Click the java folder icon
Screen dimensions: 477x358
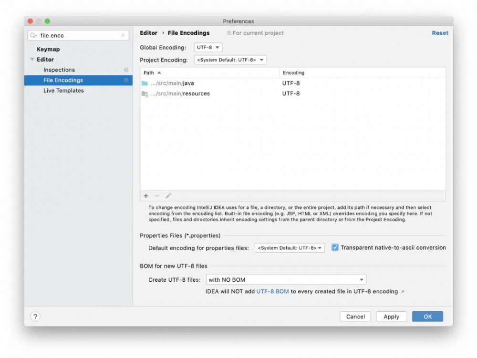[x=145, y=83]
